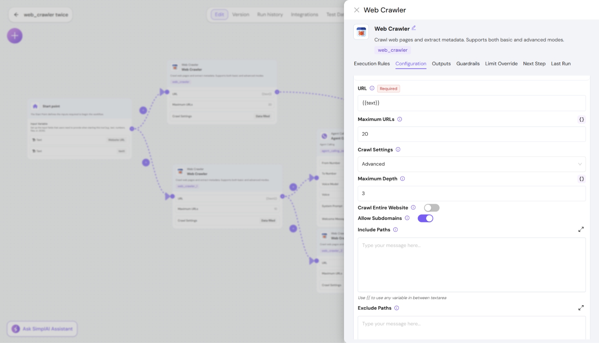The width and height of the screenshot is (599, 343).
Task: Click the URL input containing {{text}}
Action: [x=472, y=103]
